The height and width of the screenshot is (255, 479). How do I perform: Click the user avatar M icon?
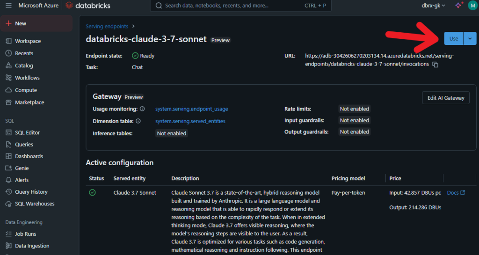coord(472,6)
